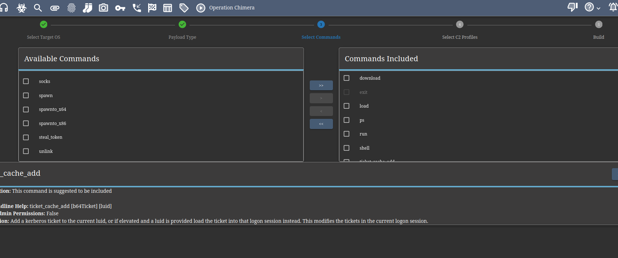The image size is (618, 258).
Task: Click the spawnto_x64 command label
Action: coord(53,109)
